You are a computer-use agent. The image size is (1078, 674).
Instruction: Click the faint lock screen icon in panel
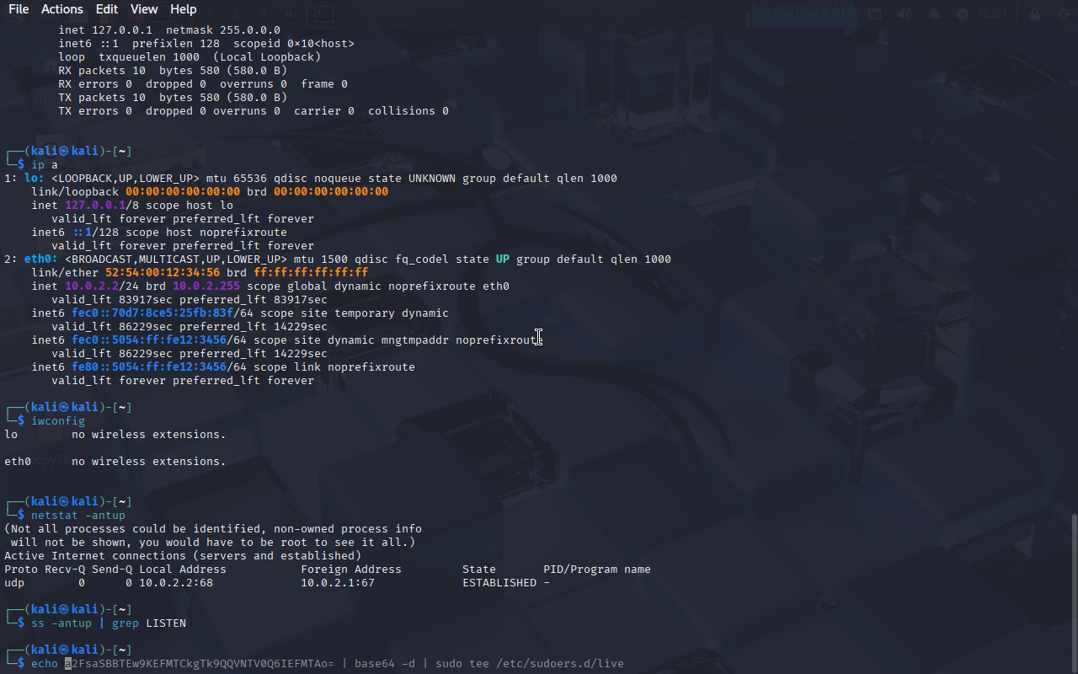pyautogui.click(x=1035, y=14)
